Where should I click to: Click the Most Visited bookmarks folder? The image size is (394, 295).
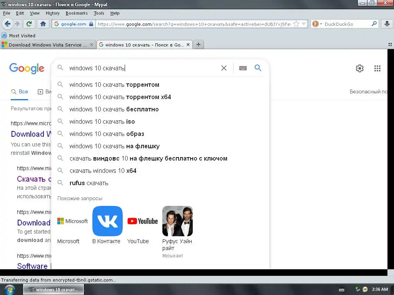tap(18, 35)
